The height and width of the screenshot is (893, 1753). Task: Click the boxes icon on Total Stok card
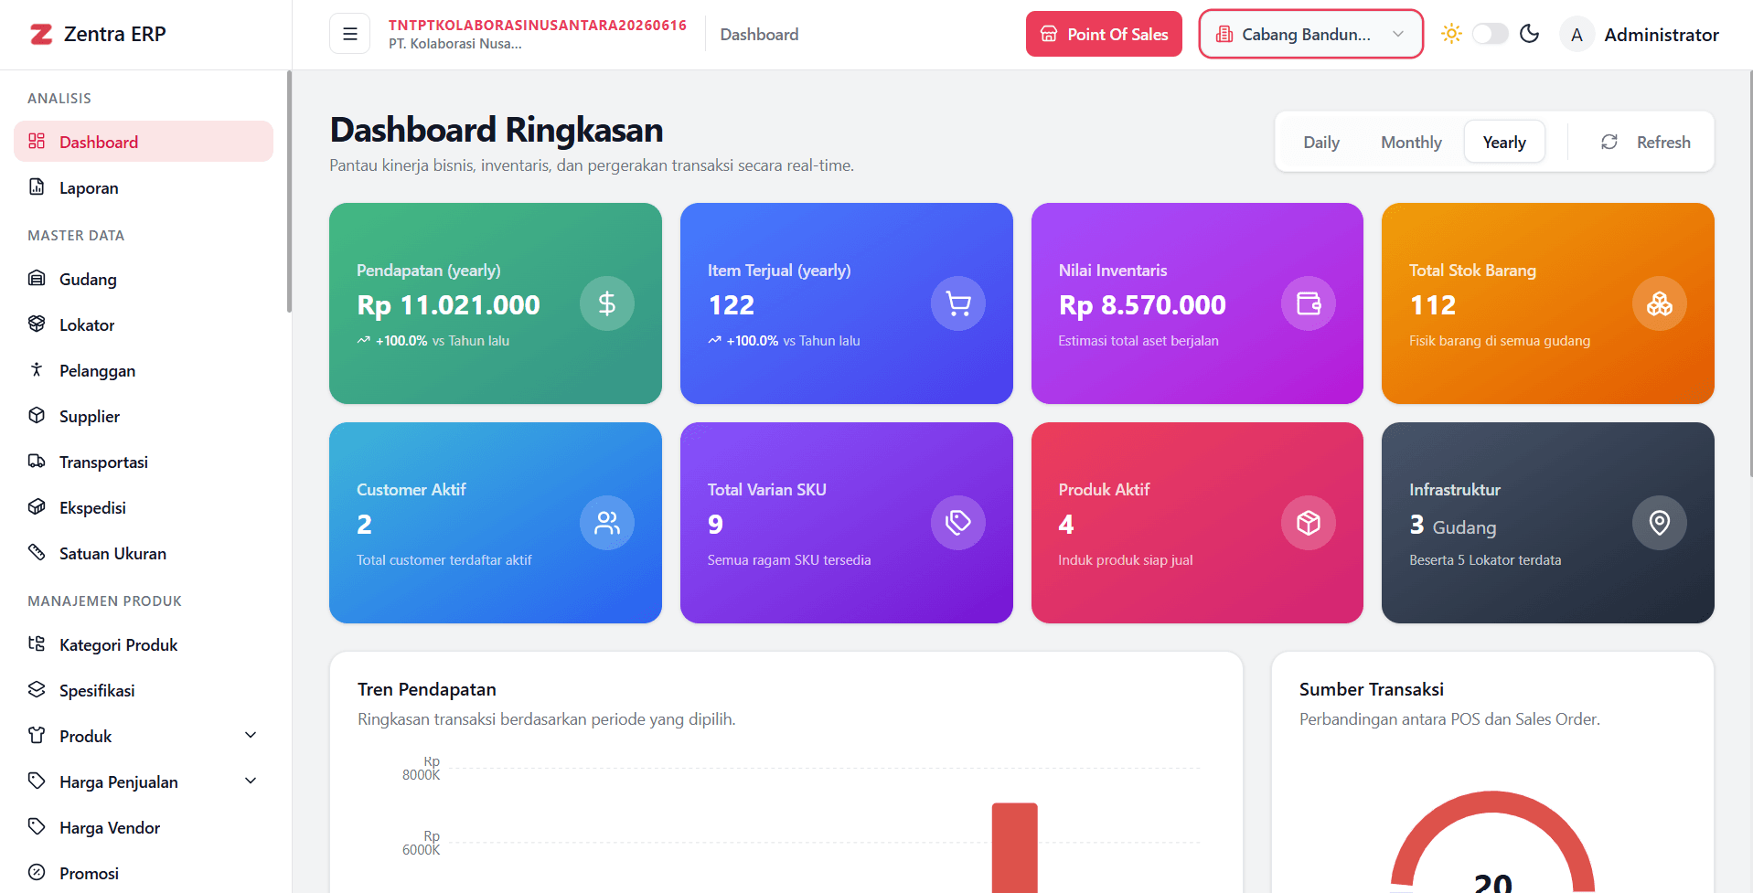[x=1660, y=303]
